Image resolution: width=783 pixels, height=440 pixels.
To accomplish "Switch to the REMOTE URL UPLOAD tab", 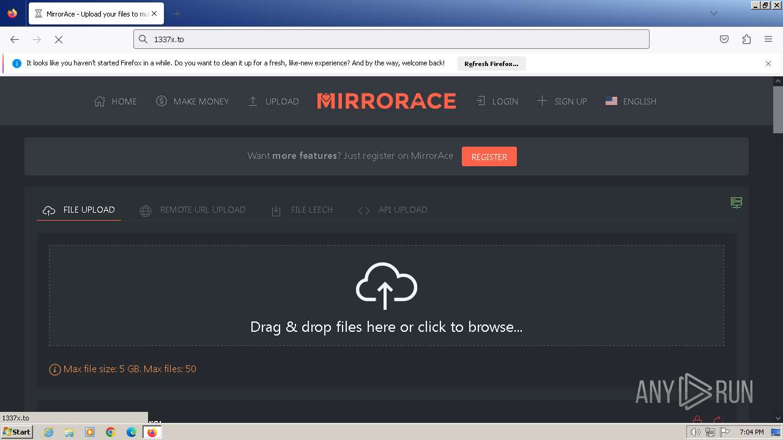I will click(193, 210).
